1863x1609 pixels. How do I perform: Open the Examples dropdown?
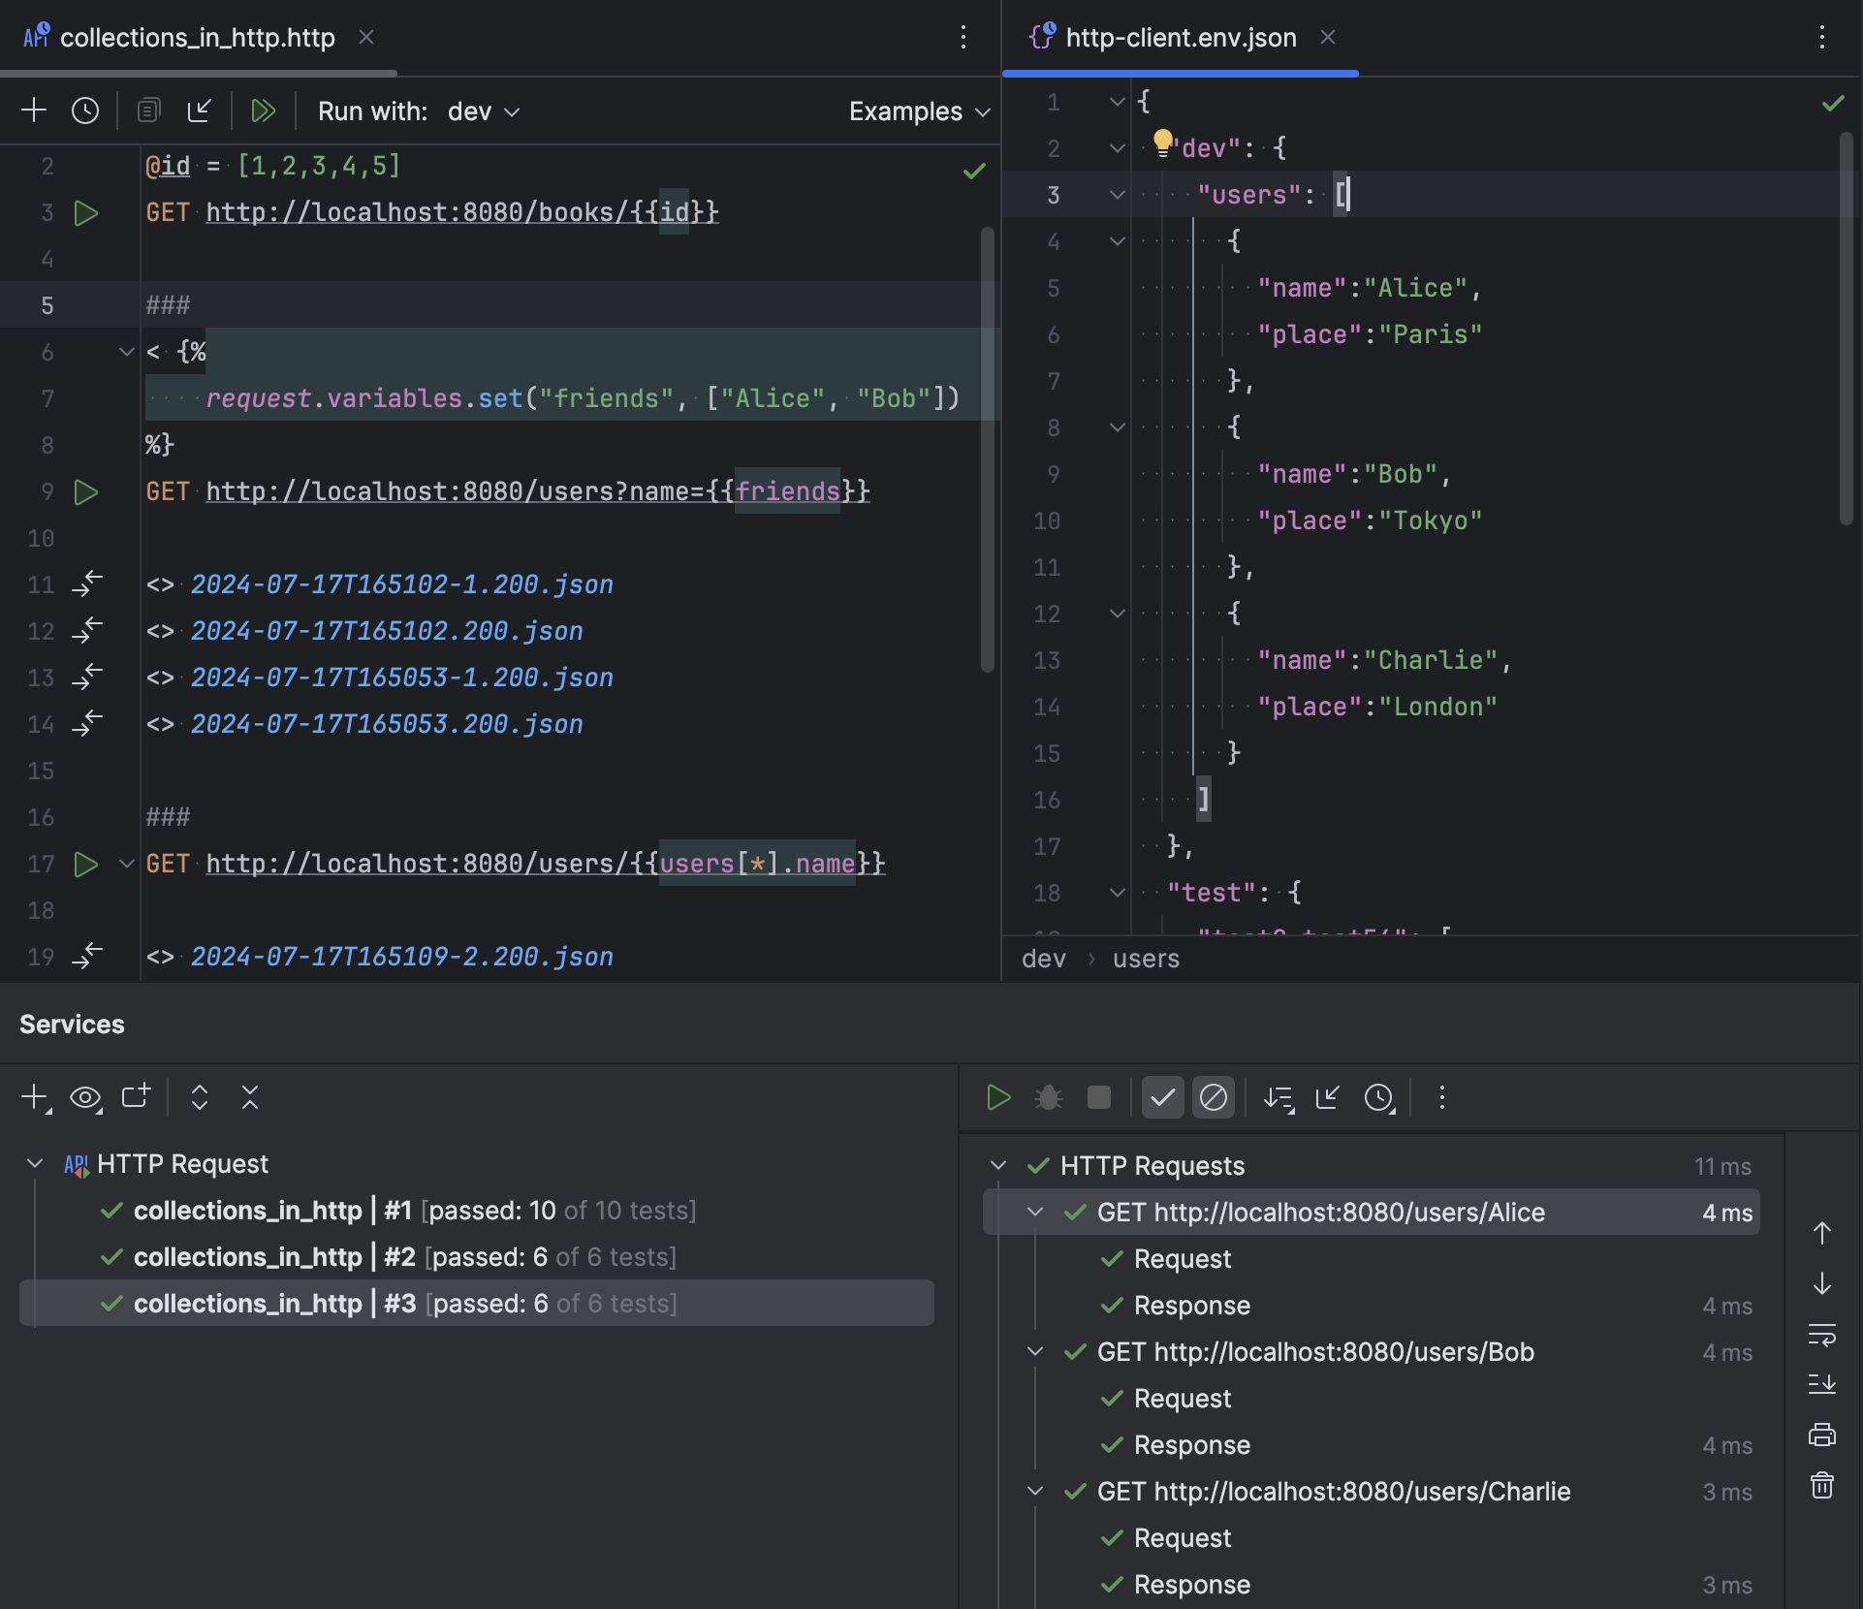click(917, 110)
